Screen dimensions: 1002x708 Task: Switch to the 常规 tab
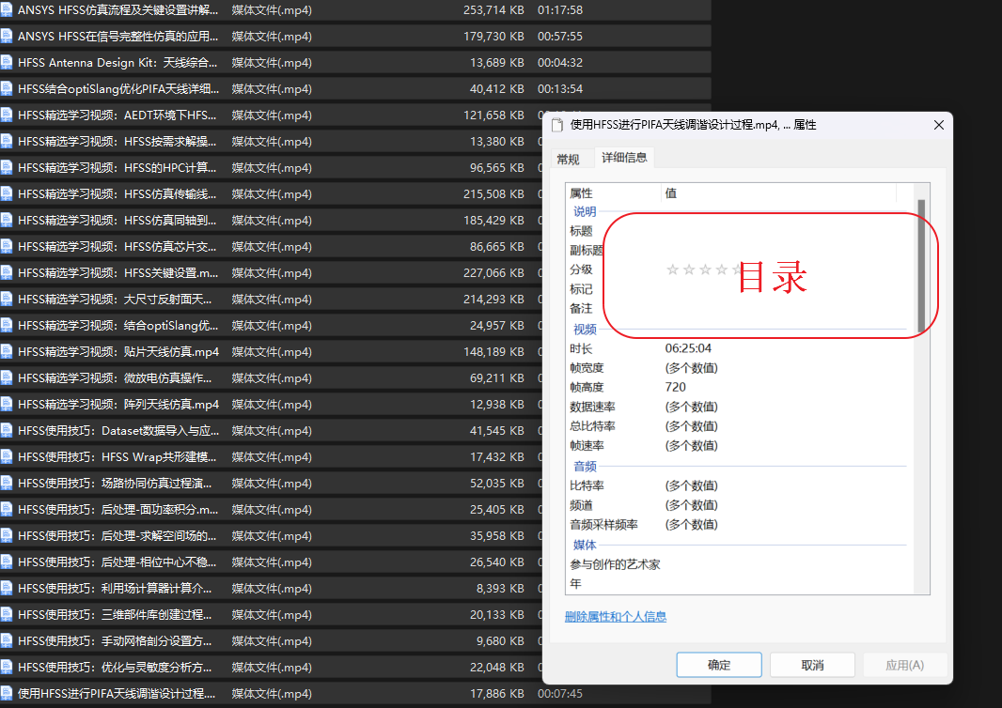pyautogui.click(x=568, y=159)
